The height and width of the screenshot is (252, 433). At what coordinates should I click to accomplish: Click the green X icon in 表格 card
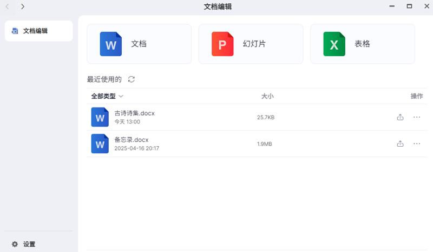[x=334, y=44]
